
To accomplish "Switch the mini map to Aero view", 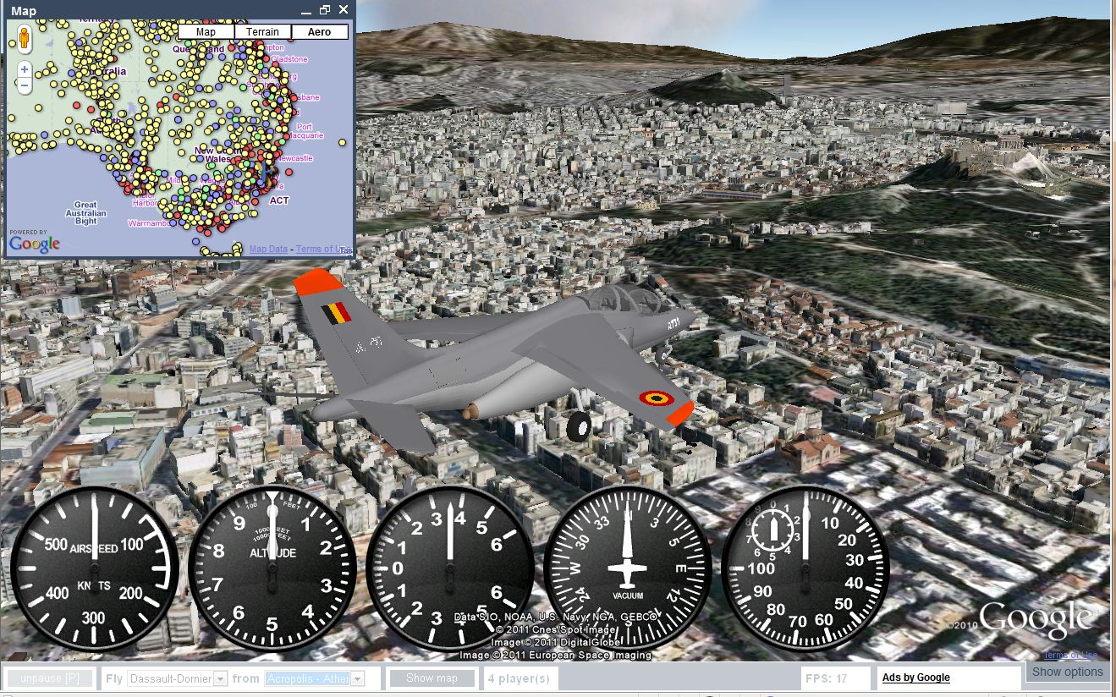I will pyautogui.click(x=320, y=31).
